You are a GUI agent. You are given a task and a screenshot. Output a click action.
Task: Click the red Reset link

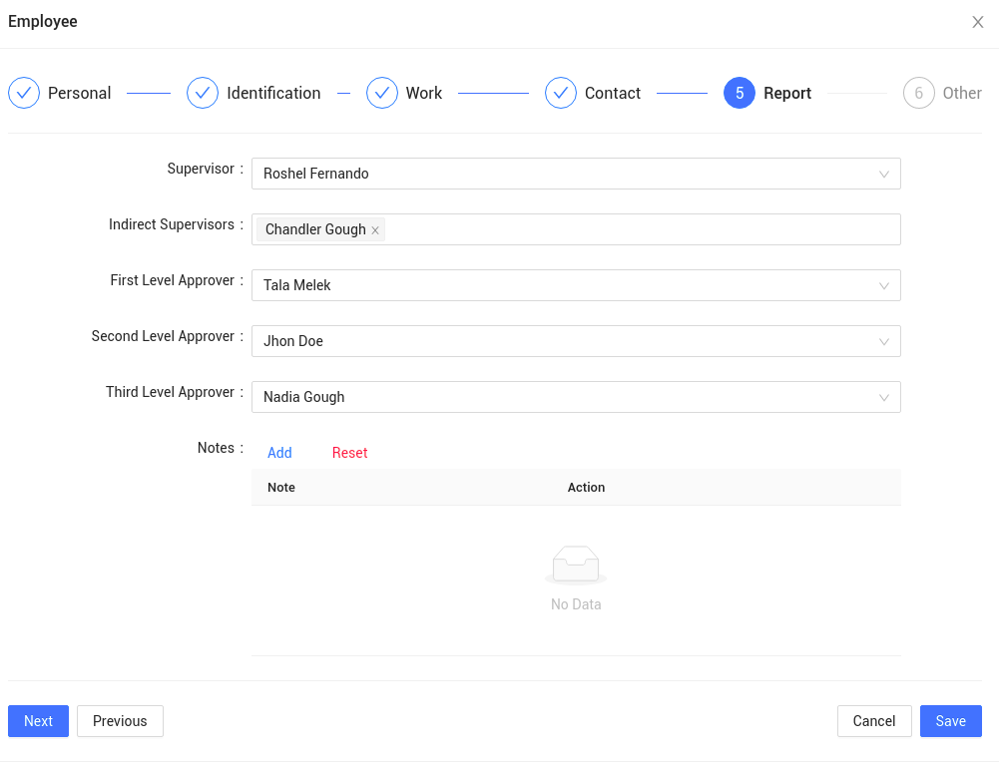click(x=349, y=453)
